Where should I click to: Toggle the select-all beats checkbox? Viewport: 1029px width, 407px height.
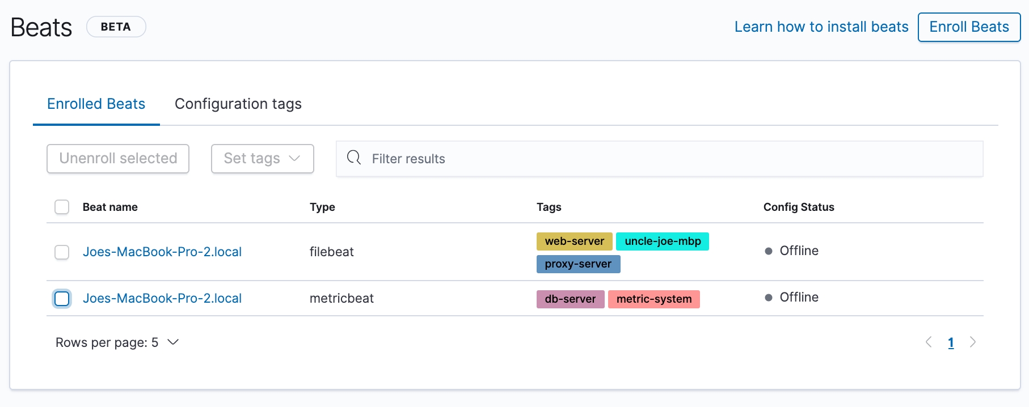click(62, 207)
